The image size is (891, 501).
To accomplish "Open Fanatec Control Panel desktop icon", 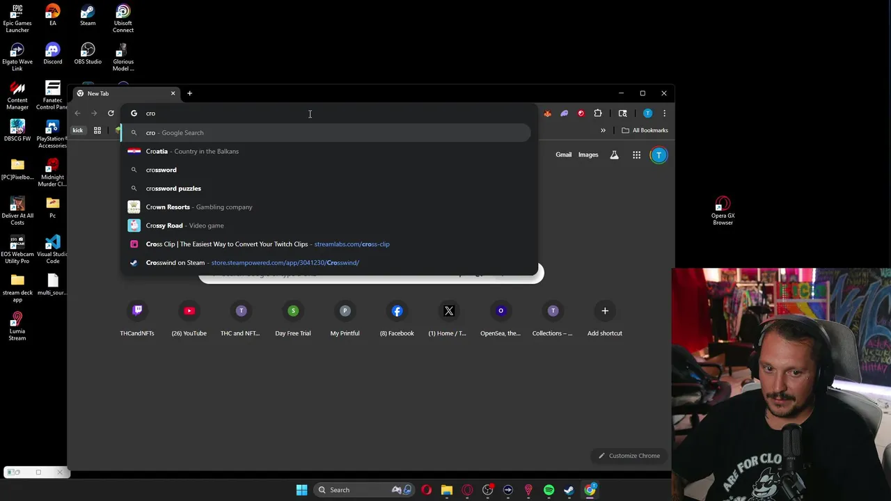I will click(x=52, y=95).
